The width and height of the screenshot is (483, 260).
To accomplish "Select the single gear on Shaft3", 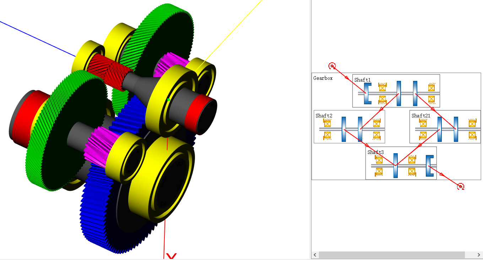I will 395,166.
